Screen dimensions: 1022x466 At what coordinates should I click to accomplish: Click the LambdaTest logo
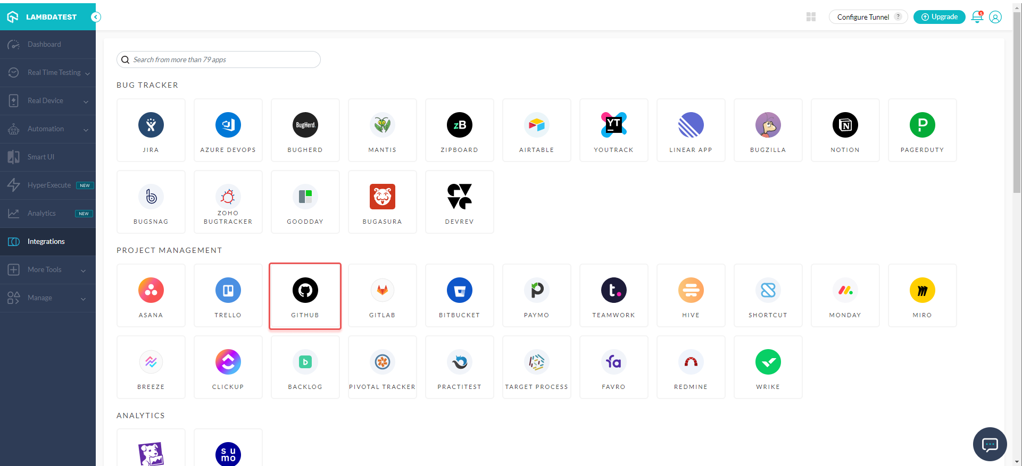42,17
